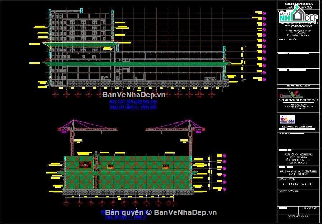Click the topmost magenta level marker circle
The image size is (322, 224).
[x=264, y=13]
